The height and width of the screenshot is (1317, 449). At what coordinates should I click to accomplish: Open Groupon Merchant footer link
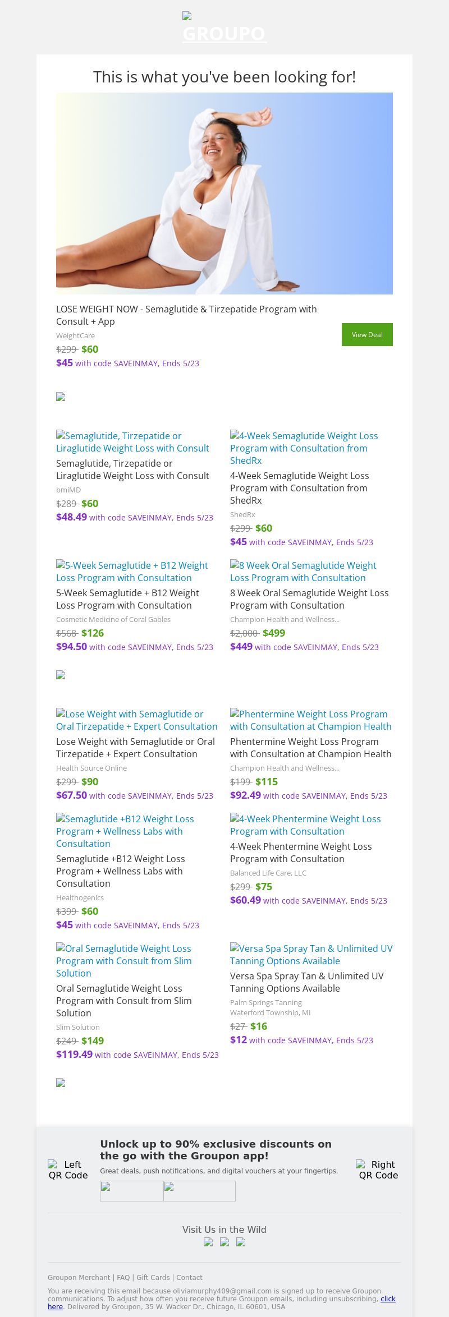79,1277
